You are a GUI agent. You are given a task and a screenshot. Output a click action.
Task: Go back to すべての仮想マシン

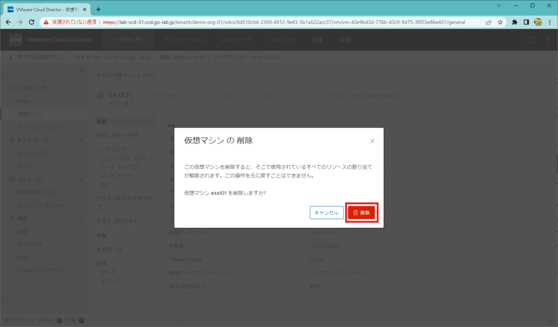(40, 57)
